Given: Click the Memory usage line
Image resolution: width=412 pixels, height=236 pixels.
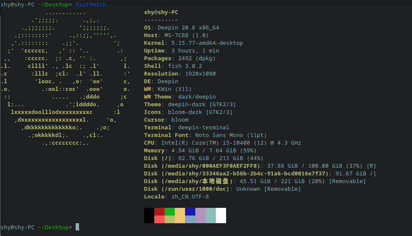Looking at the screenshot, I should pos(200,151).
